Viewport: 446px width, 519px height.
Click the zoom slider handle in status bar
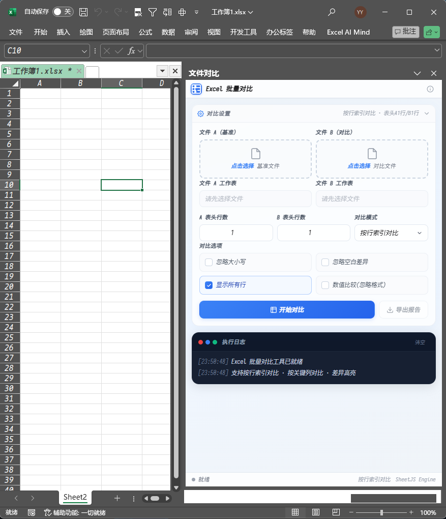pos(381,512)
